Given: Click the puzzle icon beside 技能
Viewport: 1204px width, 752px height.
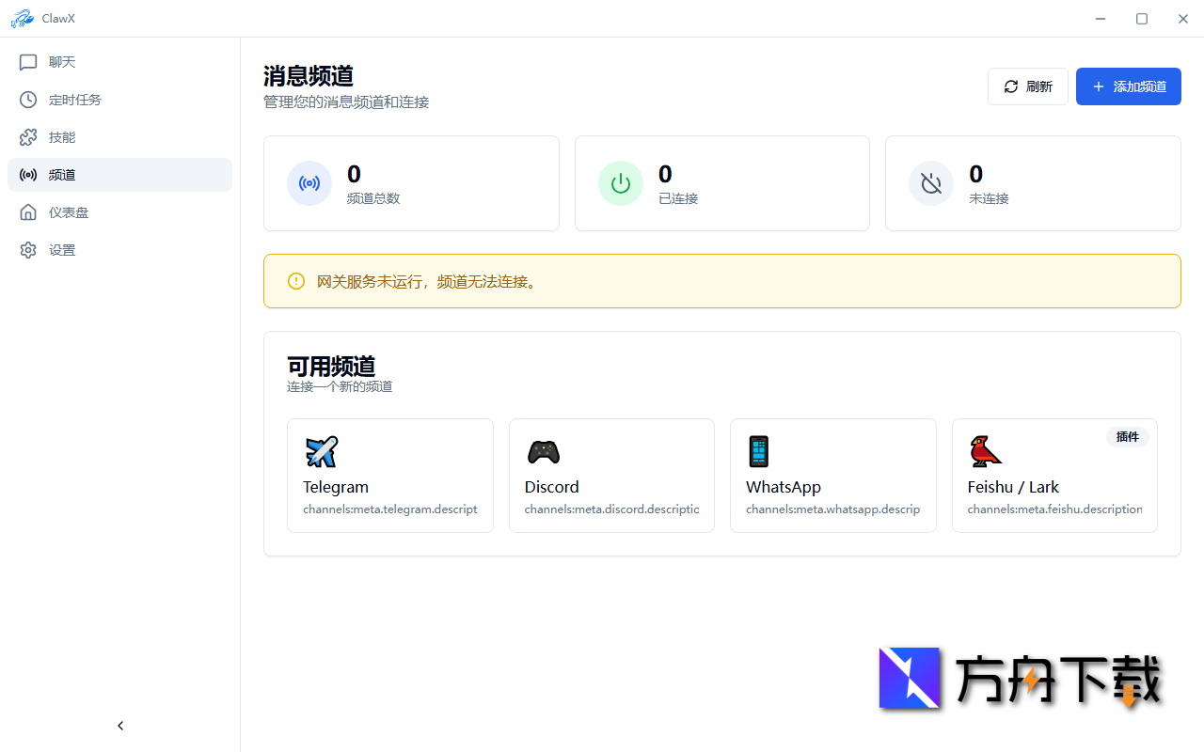Looking at the screenshot, I should [27, 136].
